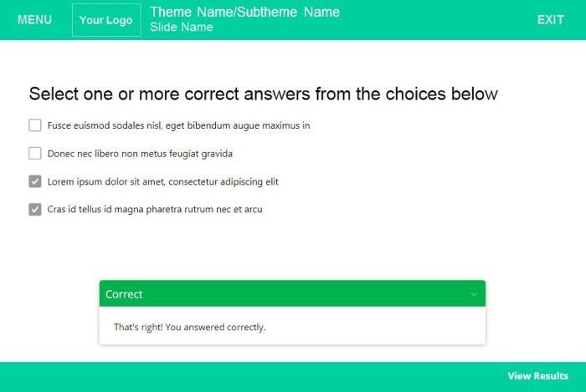Image resolution: width=586 pixels, height=392 pixels.
Task: Click the Lorem ipsum dolor answer text
Action: pos(162,181)
